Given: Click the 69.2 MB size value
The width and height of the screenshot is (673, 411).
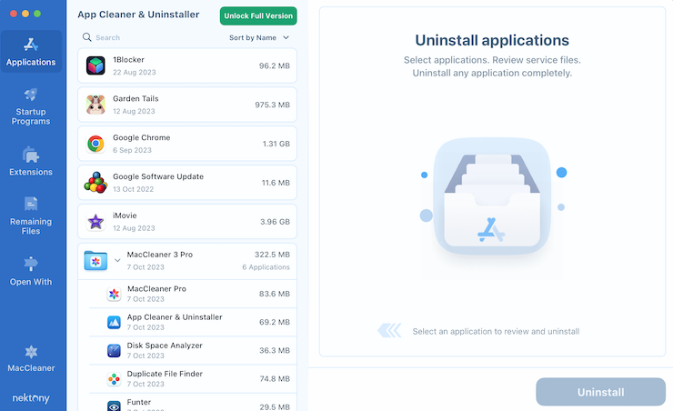Looking at the screenshot, I should 275,322.
